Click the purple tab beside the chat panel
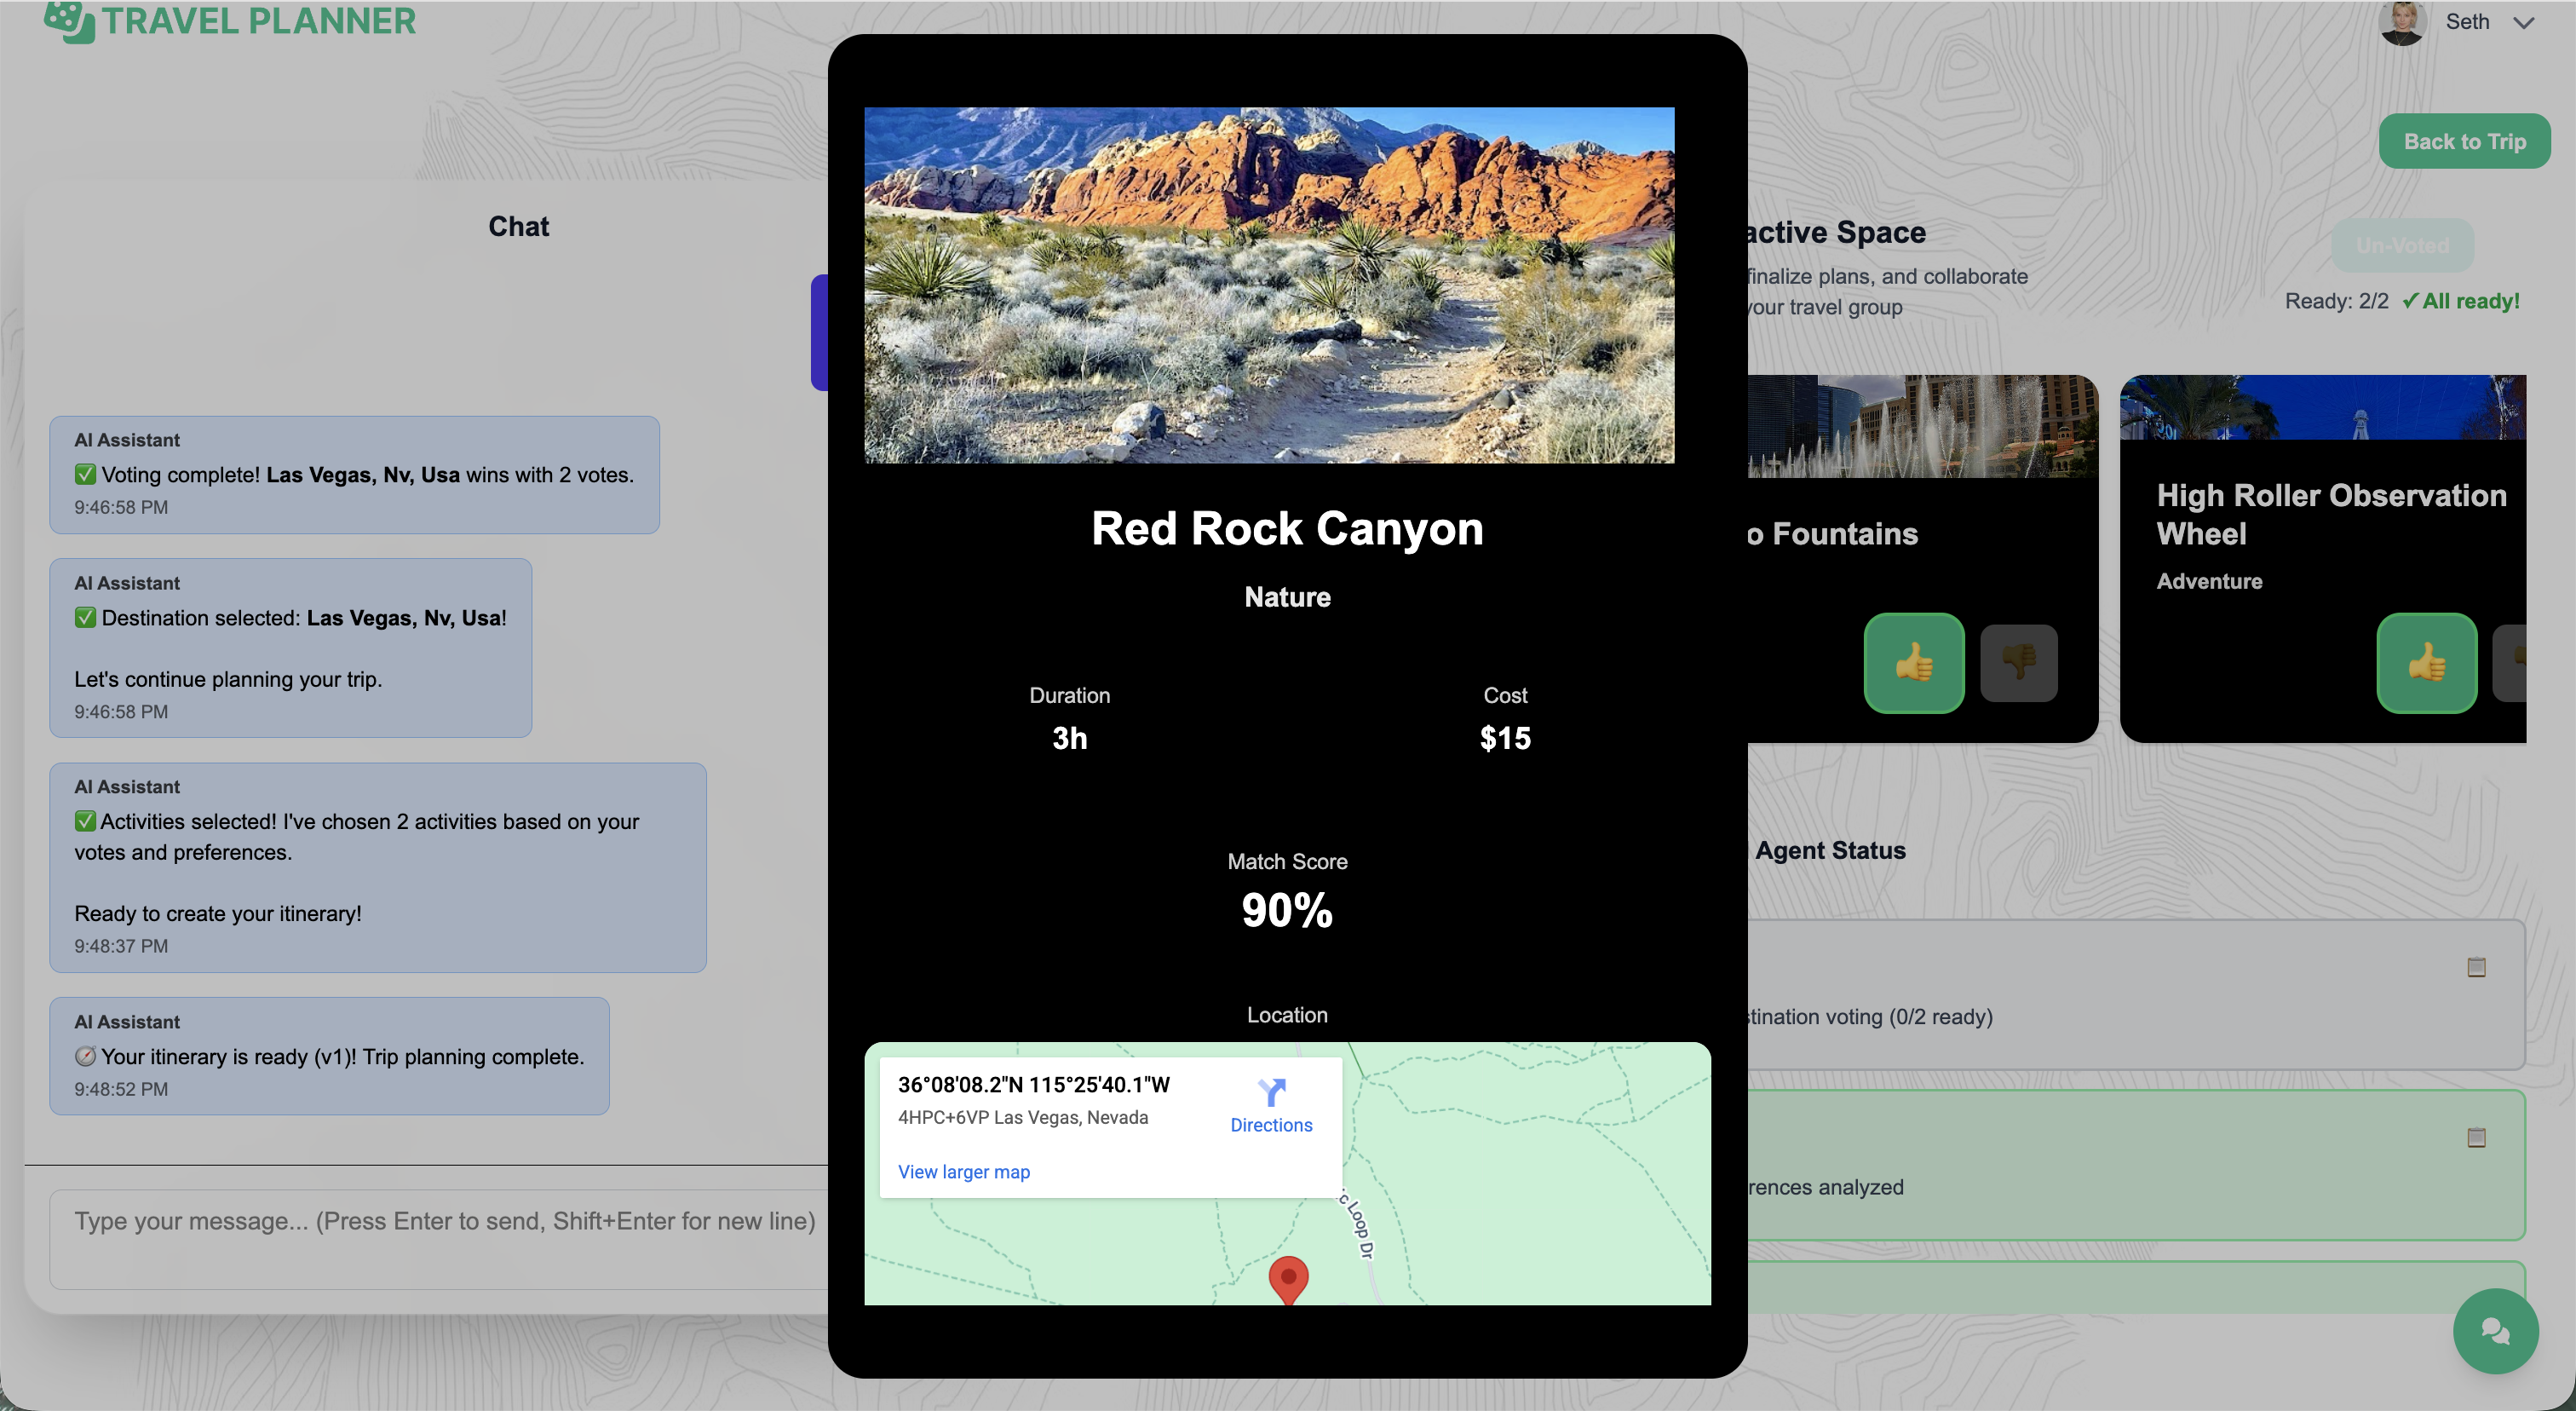The width and height of the screenshot is (2576, 1411). tap(819, 332)
